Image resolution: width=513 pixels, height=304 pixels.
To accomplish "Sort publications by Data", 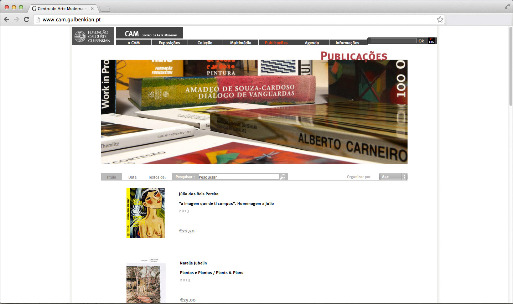I will click(x=133, y=177).
